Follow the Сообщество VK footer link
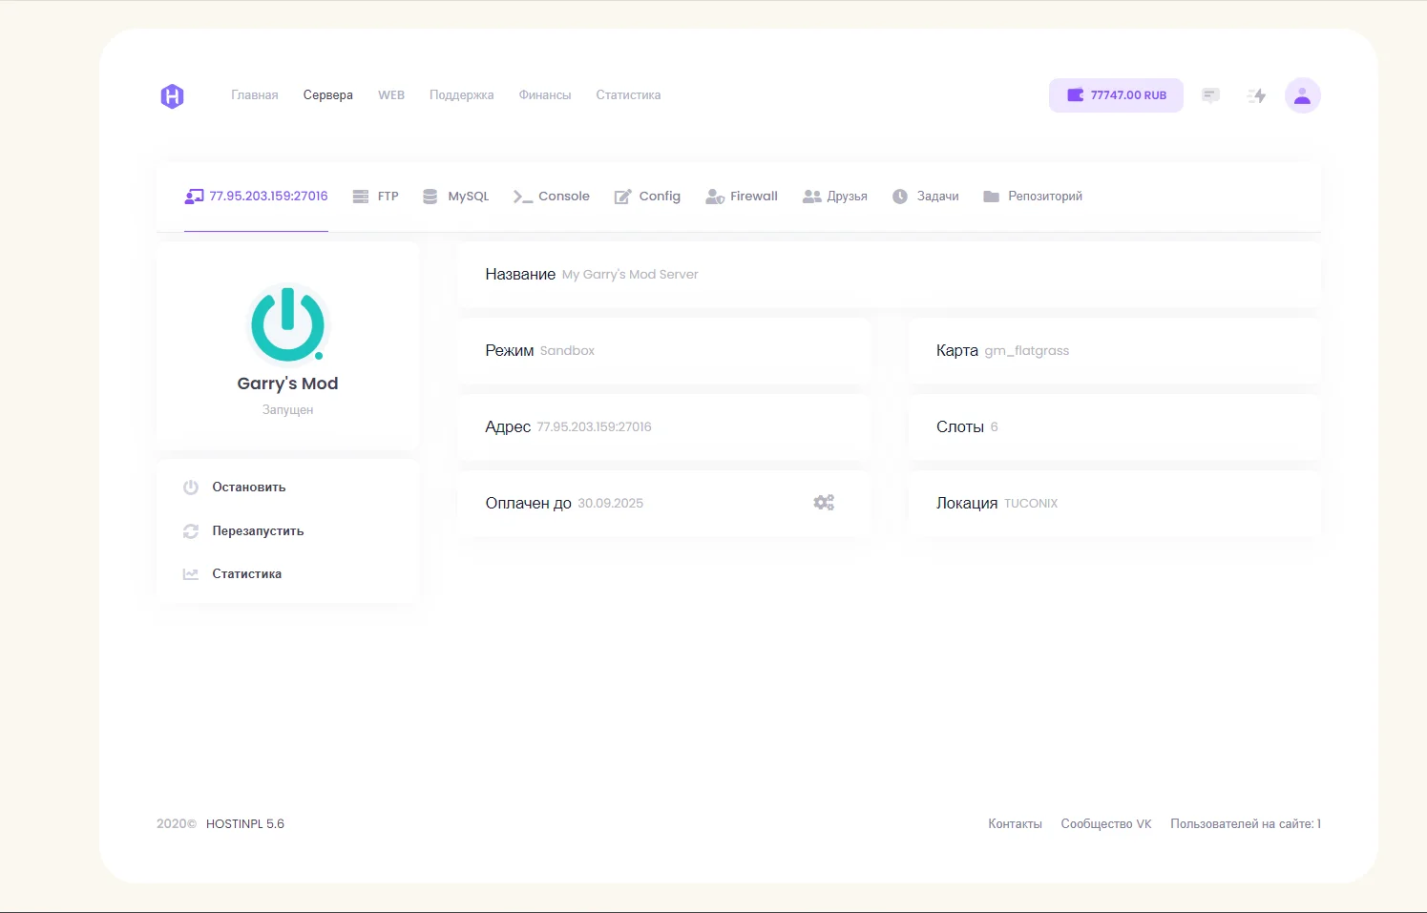1427x913 pixels. pyautogui.click(x=1105, y=824)
